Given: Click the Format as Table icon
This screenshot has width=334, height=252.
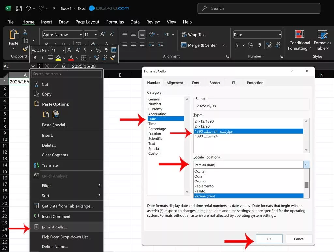Looking at the screenshot, I should click(323, 35).
